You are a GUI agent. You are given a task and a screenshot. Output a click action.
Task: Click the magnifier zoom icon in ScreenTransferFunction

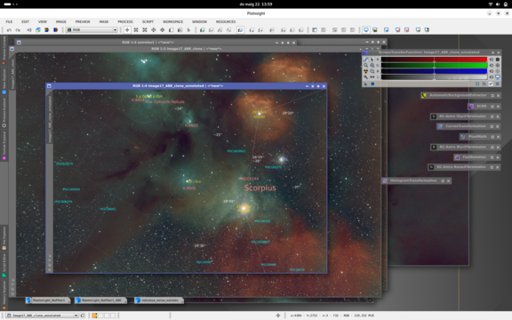click(x=365, y=65)
